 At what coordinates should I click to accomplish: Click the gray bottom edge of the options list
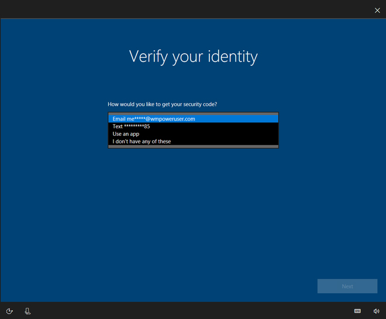(193, 146)
